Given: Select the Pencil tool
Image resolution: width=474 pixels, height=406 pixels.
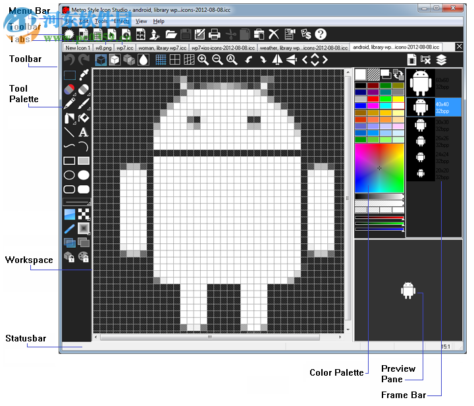Looking at the screenshot, I should (70, 103).
